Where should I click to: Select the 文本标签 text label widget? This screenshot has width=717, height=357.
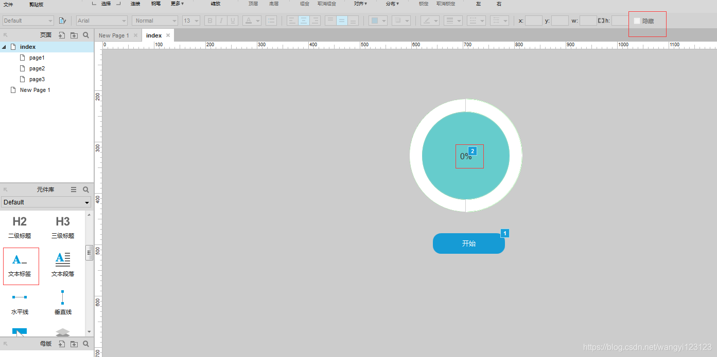21,266
